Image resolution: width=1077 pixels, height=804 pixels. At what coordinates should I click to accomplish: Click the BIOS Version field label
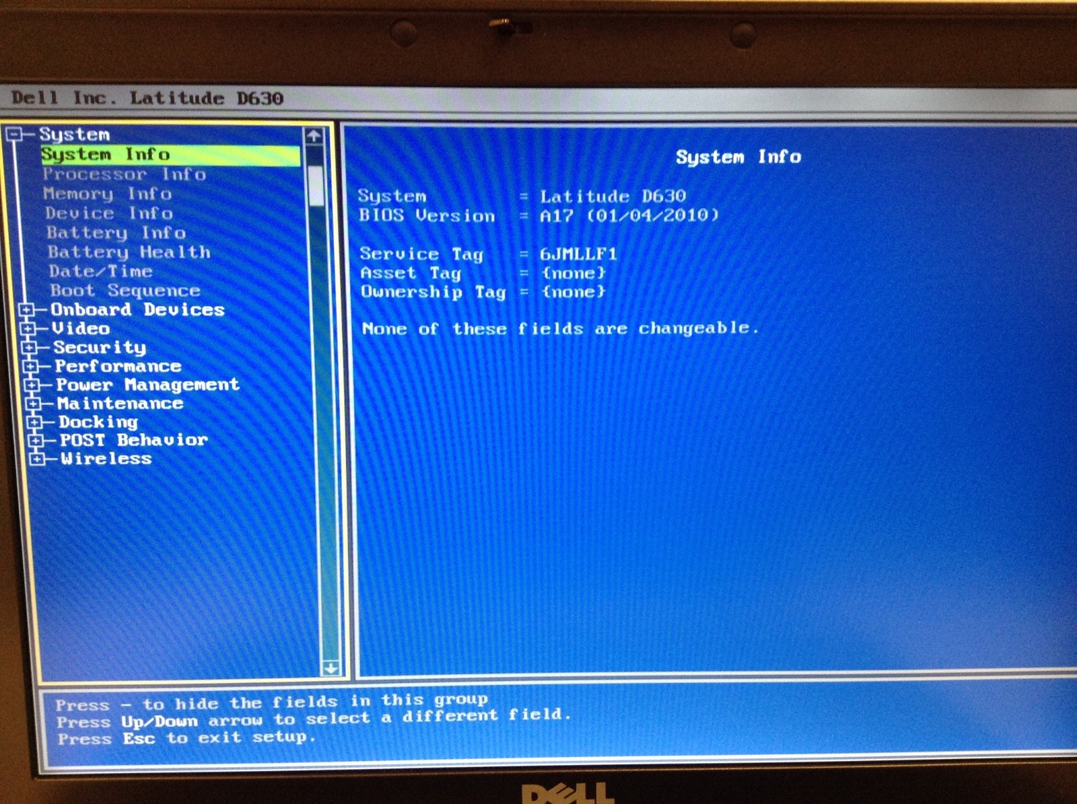tap(427, 215)
